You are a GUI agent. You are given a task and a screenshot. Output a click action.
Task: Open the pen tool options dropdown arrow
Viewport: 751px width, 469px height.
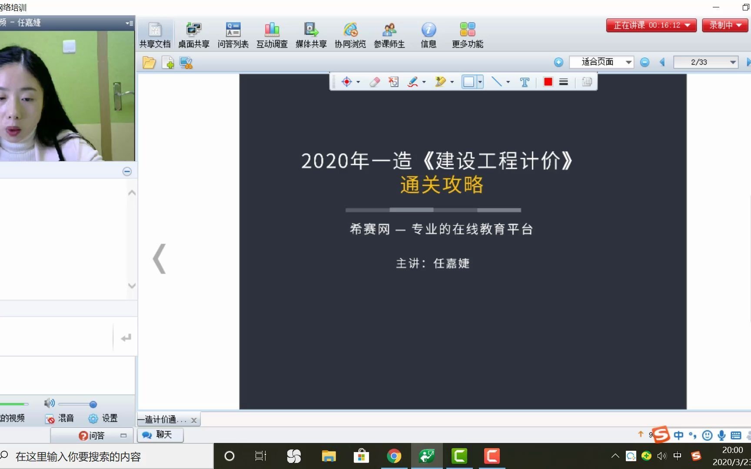tap(424, 82)
